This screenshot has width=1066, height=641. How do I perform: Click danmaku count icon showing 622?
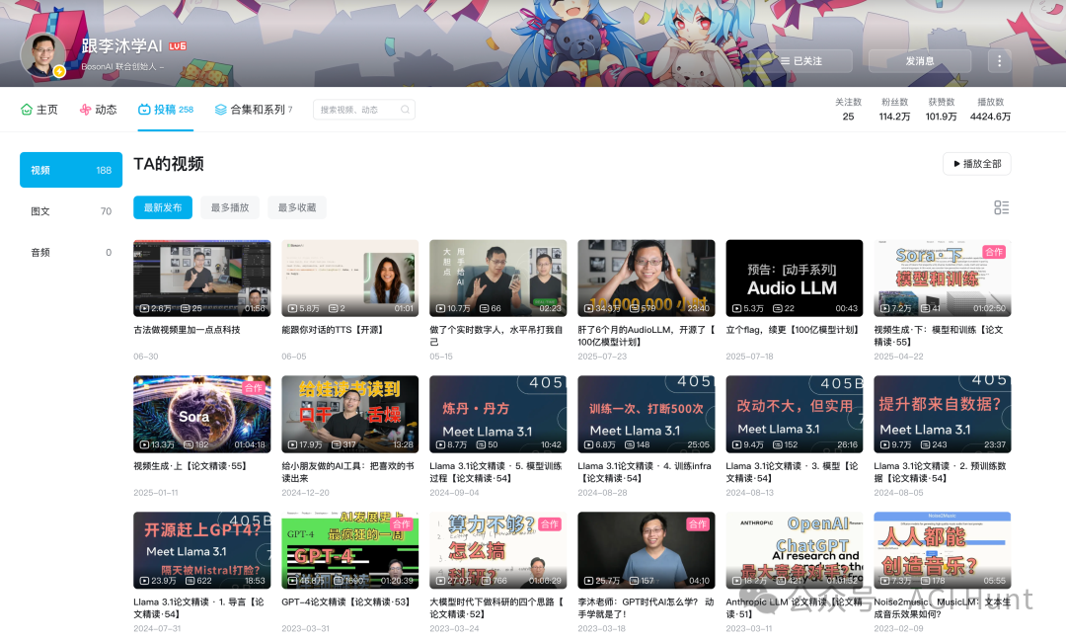(189, 581)
